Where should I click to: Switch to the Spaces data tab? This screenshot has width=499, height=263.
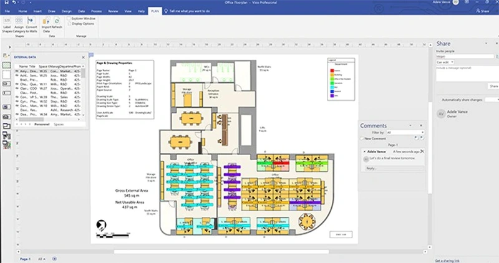59,125
